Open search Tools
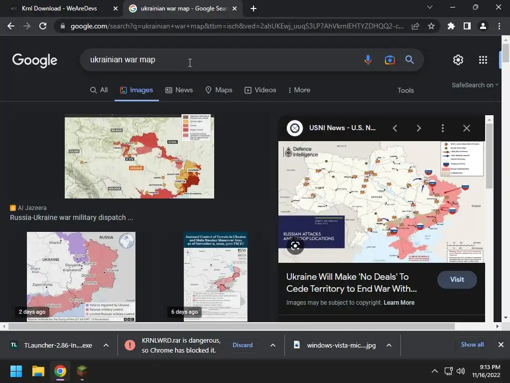Viewport: 510px width, 383px height. [x=405, y=91]
